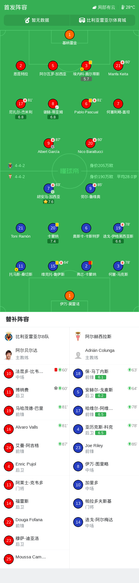
Task: Click the 比利亚雷亚尔B队 team crest
Action: pos(9,337)
